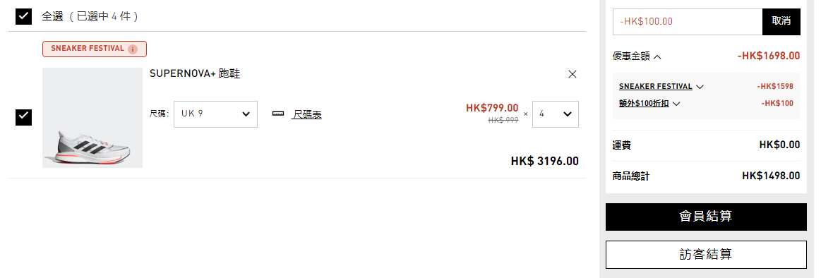
Task: Open the UK 9 size dropdown
Action: pyautogui.click(x=216, y=114)
